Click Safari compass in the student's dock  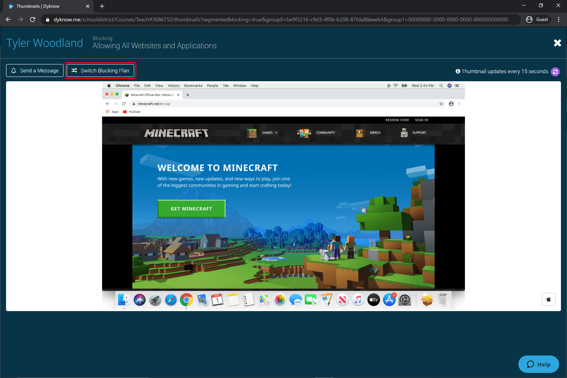(x=171, y=300)
